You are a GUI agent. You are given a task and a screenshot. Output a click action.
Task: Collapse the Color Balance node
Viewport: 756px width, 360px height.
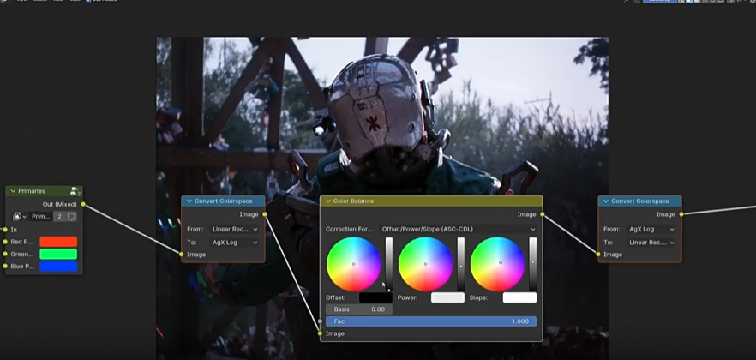pos(327,201)
